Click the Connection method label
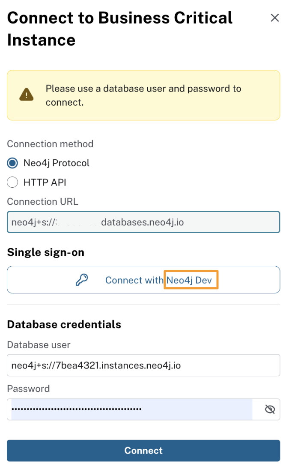This screenshot has height=469, width=286. coord(50,144)
